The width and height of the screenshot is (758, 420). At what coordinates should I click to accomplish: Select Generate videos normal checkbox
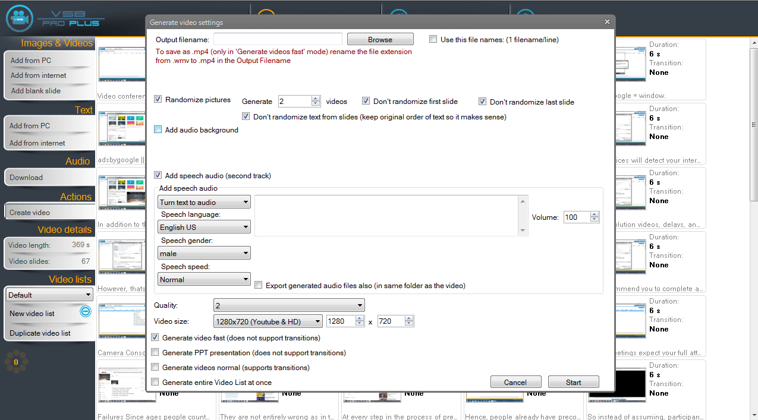pos(155,367)
